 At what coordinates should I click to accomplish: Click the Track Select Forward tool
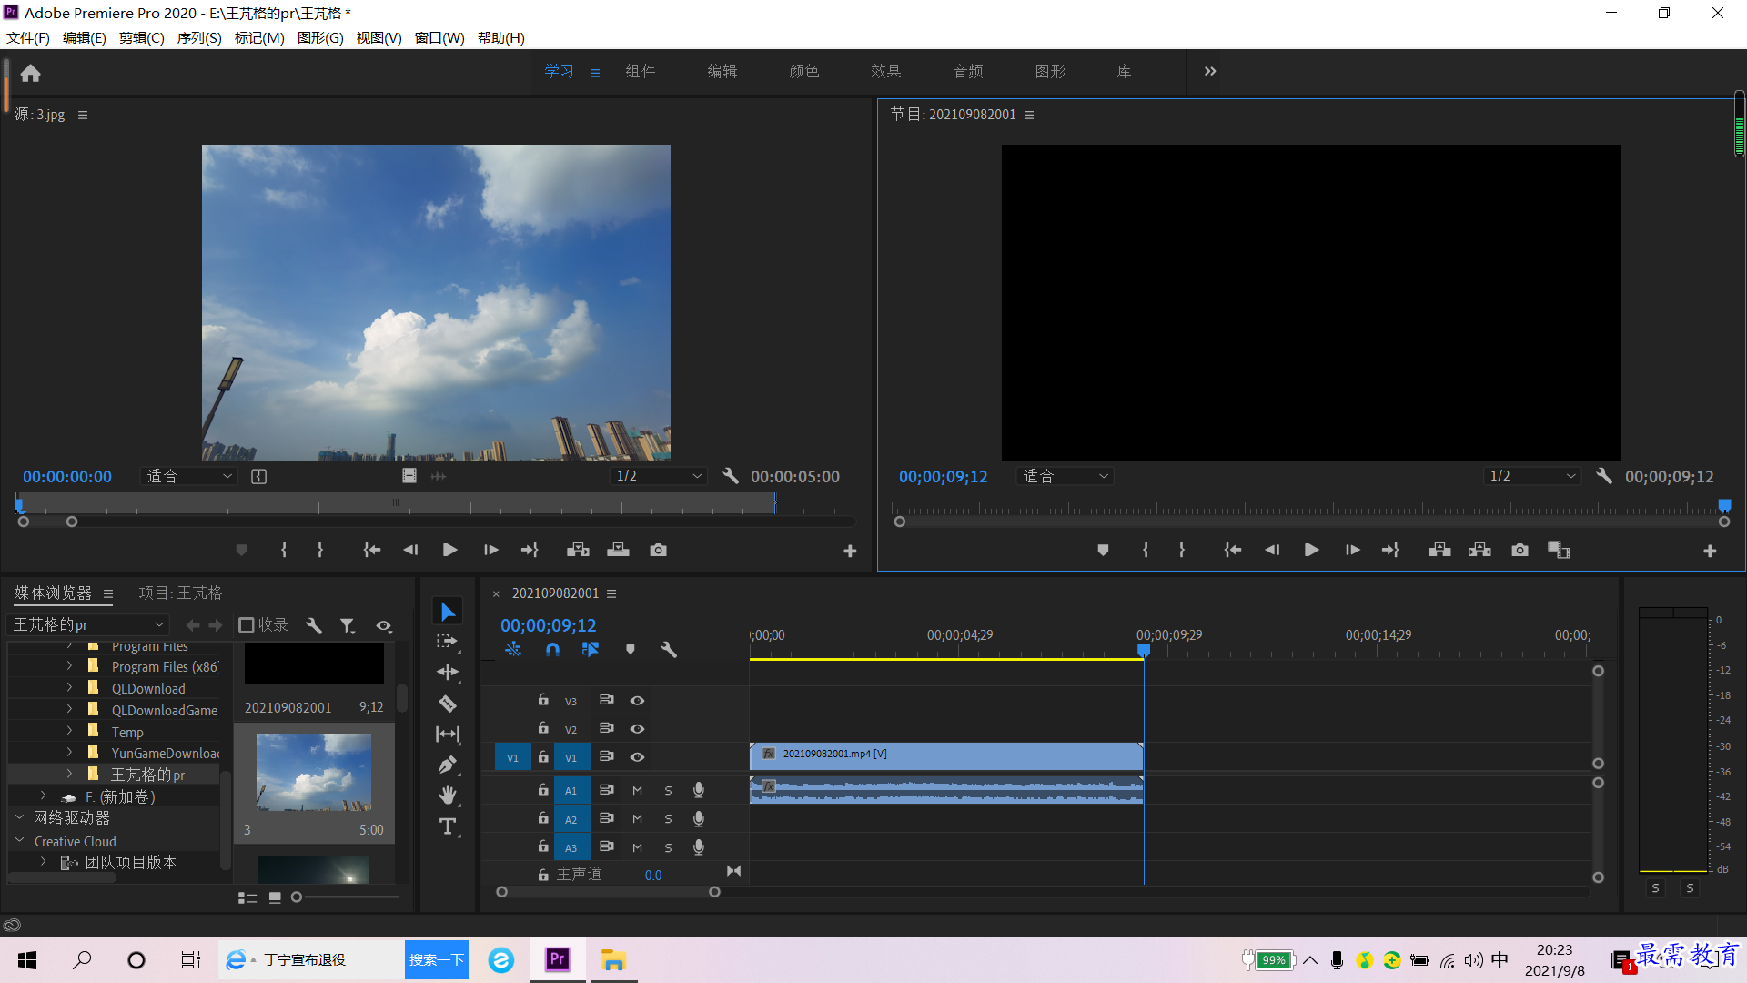pyautogui.click(x=449, y=642)
